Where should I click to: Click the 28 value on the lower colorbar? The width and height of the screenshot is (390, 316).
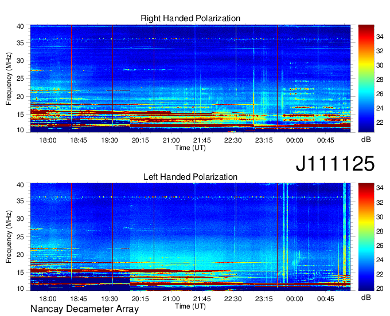pyautogui.click(x=380, y=231)
